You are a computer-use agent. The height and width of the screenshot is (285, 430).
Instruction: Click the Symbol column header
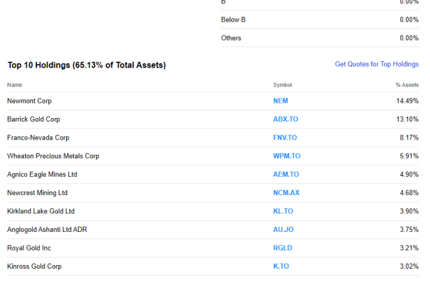[x=282, y=85]
